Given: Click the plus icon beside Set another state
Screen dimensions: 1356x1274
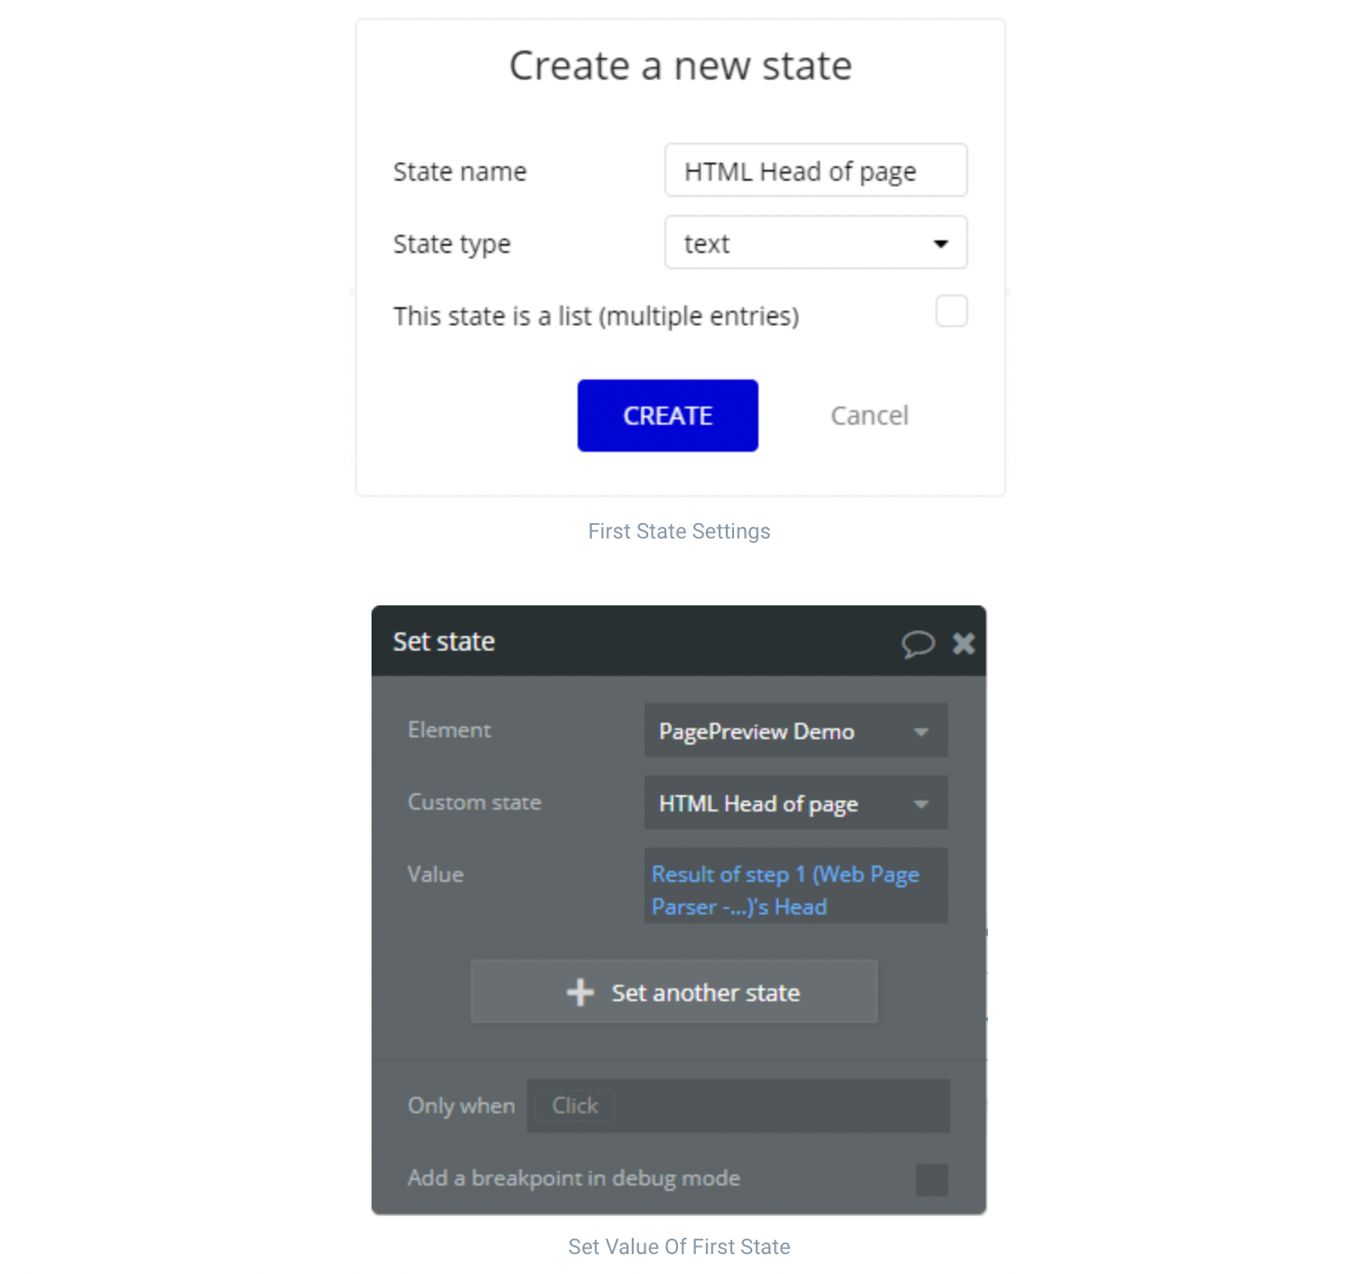Looking at the screenshot, I should [x=580, y=992].
